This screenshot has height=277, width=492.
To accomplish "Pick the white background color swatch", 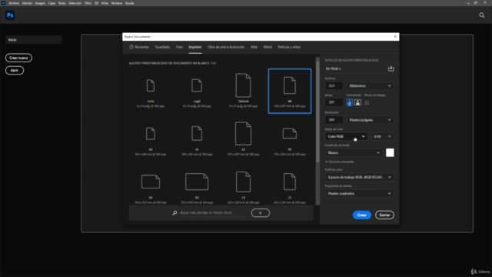I will (x=390, y=152).
